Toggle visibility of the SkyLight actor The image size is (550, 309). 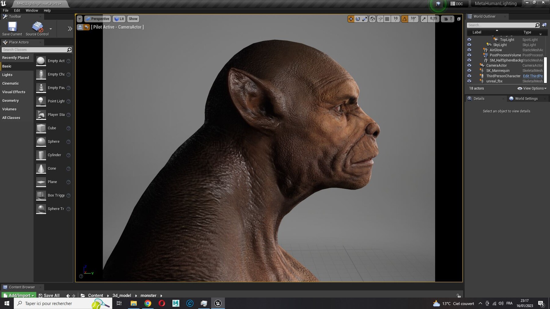click(x=469, y=45)
